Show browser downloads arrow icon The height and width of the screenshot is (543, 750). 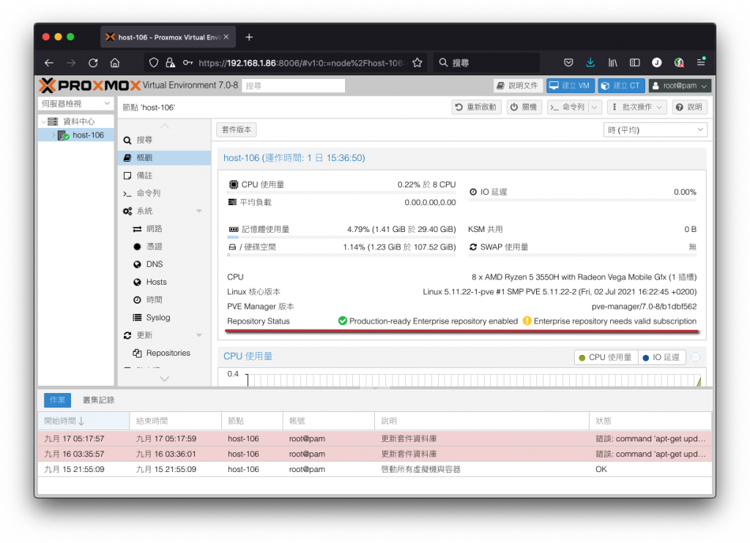[x=590, y=63]
